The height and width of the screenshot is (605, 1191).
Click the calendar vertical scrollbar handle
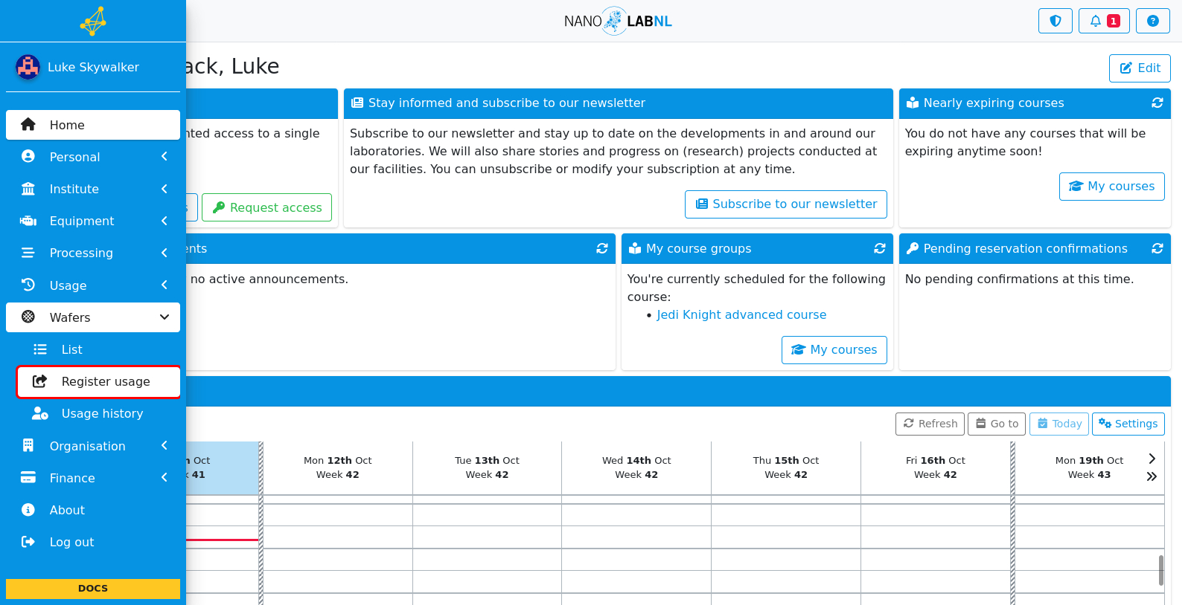pos(1160,570)
